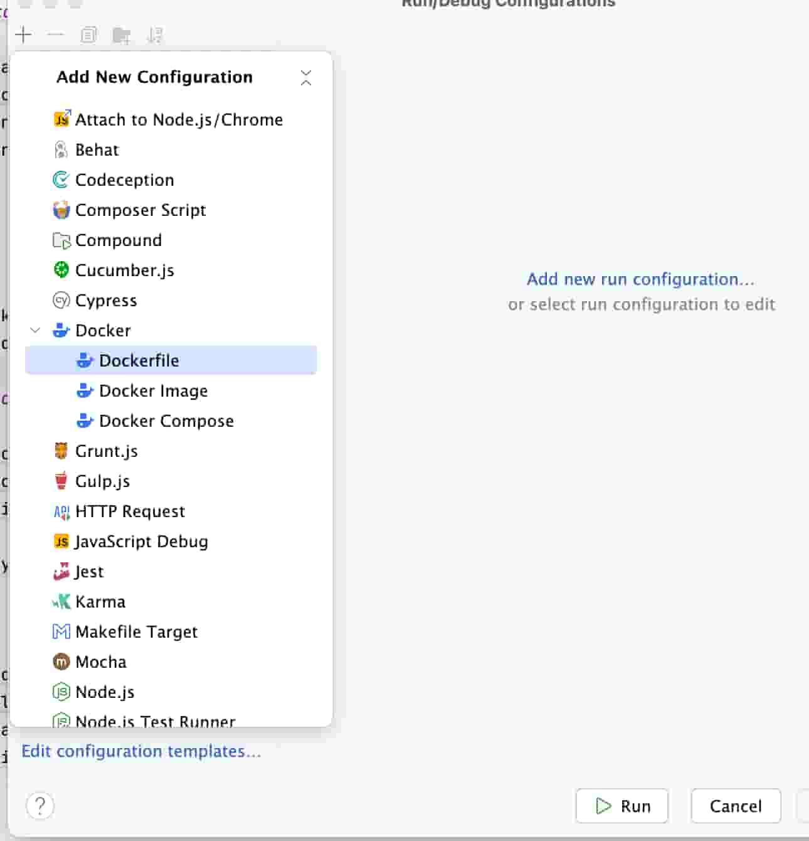Select the Dockerfile configuration type

[171, 360]
